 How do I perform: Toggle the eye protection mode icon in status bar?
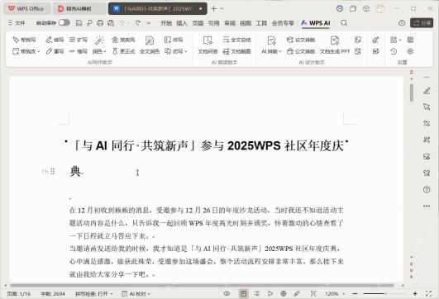[x=227, y=293]
